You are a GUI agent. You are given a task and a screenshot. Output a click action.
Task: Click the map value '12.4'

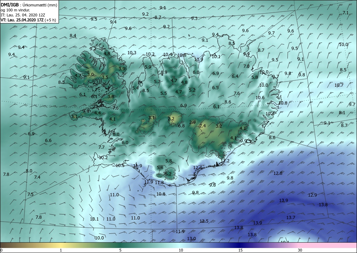[198, 167]
